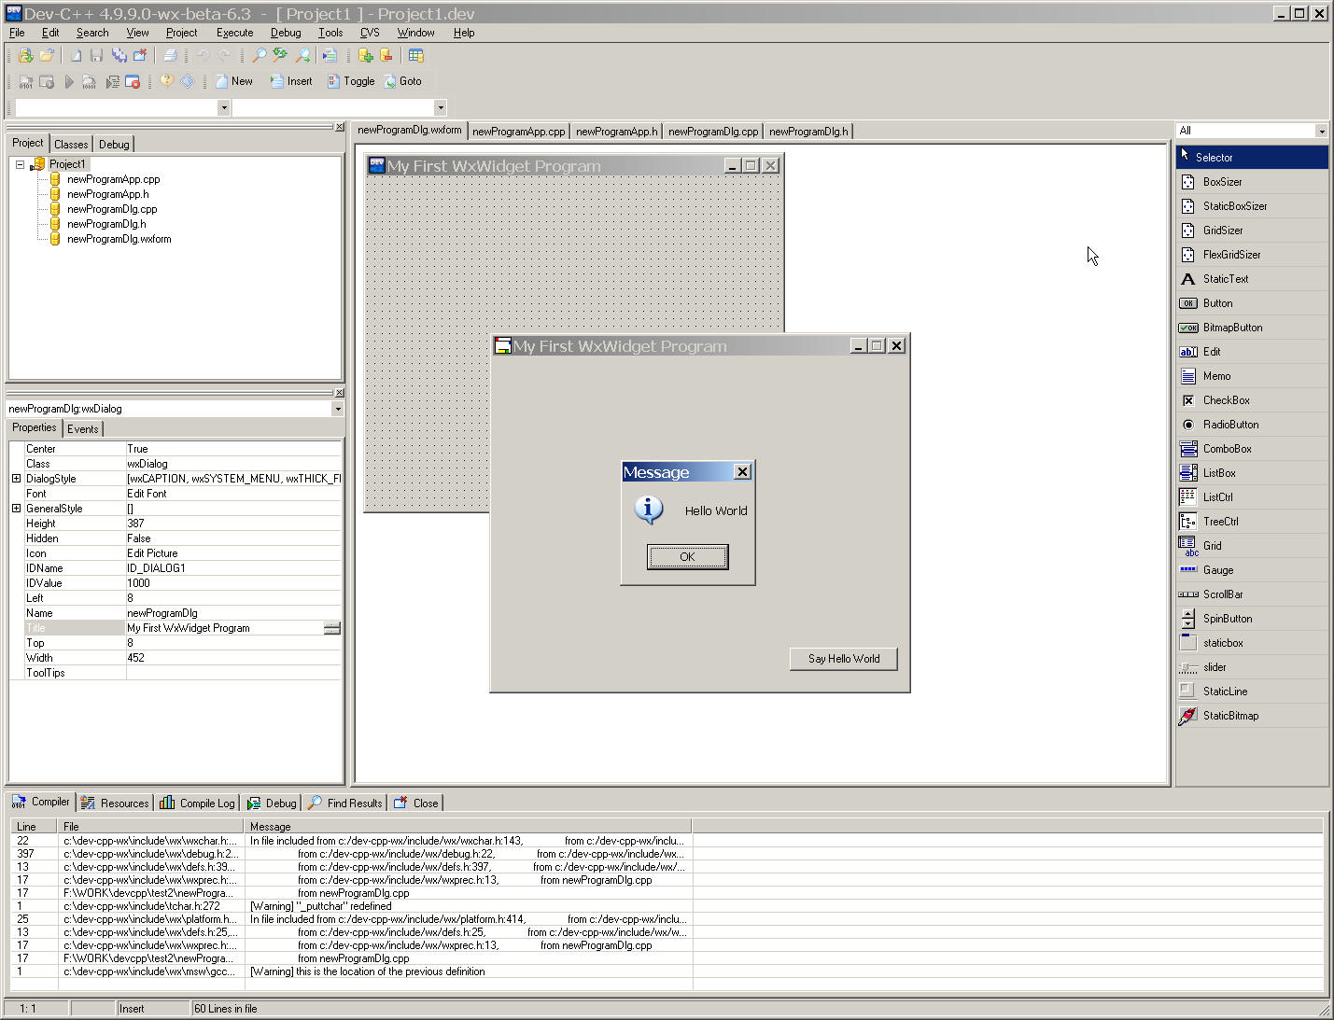Open the newProgramDlg:wxDialog object dropdown
Viewport: 1334px width, 1020px height.
(337, 409)
